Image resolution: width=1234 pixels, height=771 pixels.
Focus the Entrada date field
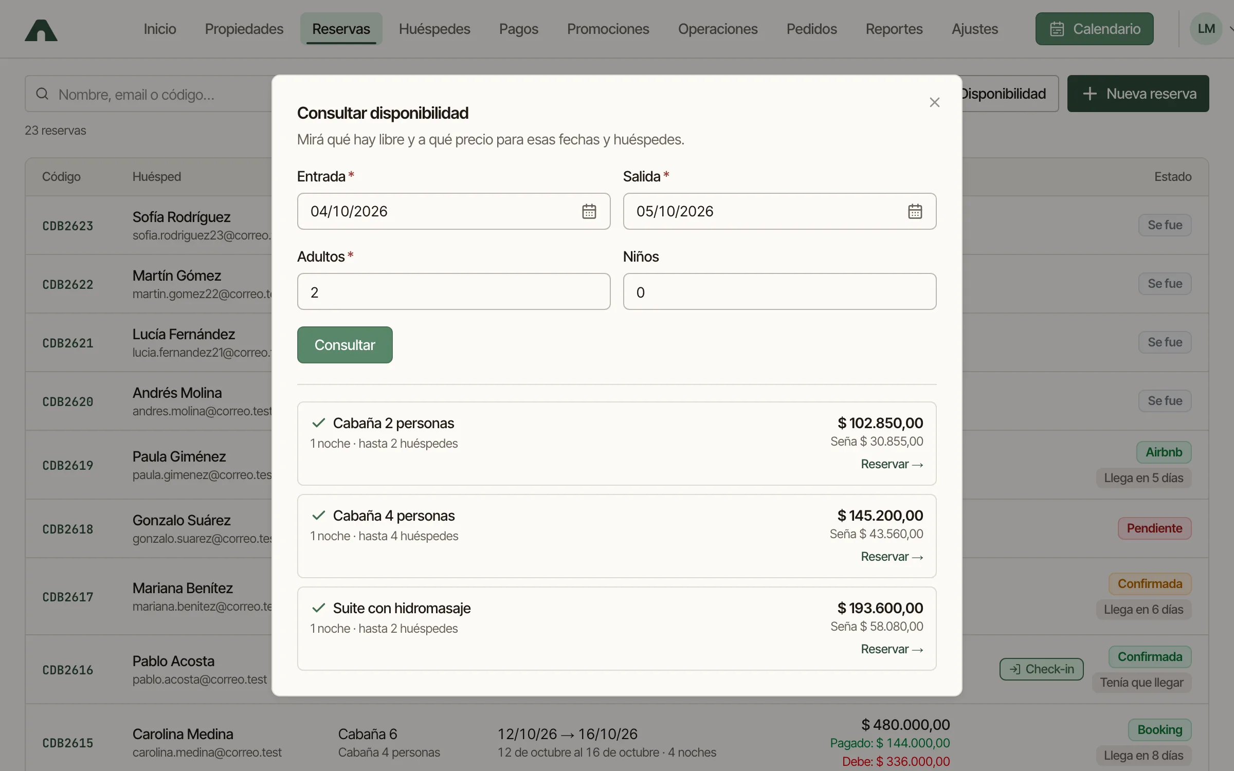[454, 211]
